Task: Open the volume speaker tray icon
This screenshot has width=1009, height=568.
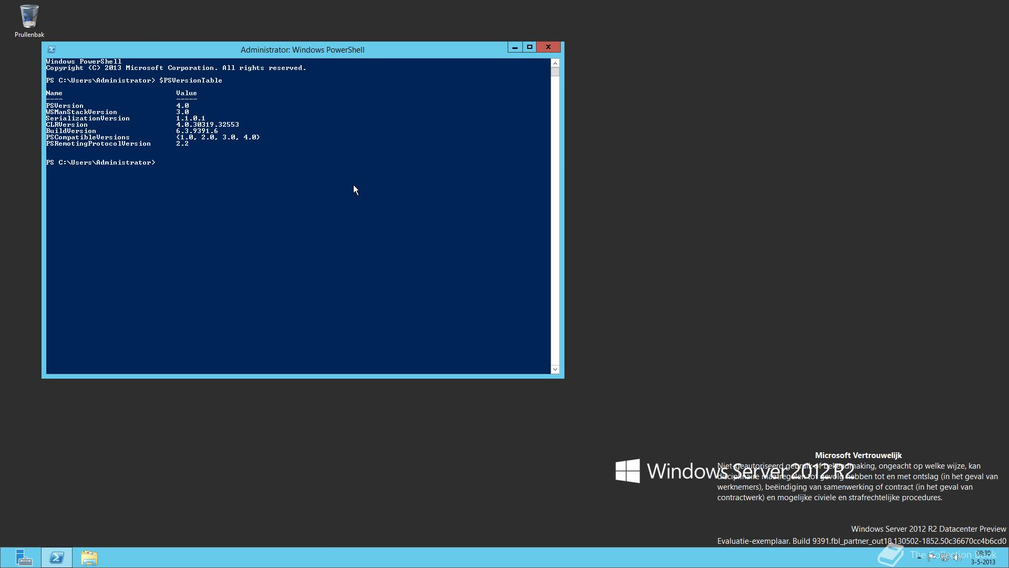Action: click(x=957, y=557)
